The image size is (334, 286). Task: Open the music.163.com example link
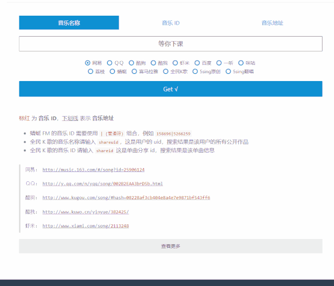(x=93, y=170)
